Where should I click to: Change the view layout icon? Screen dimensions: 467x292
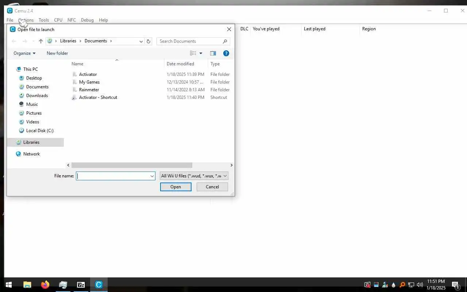pyautogui.click(x=193, y=53)
